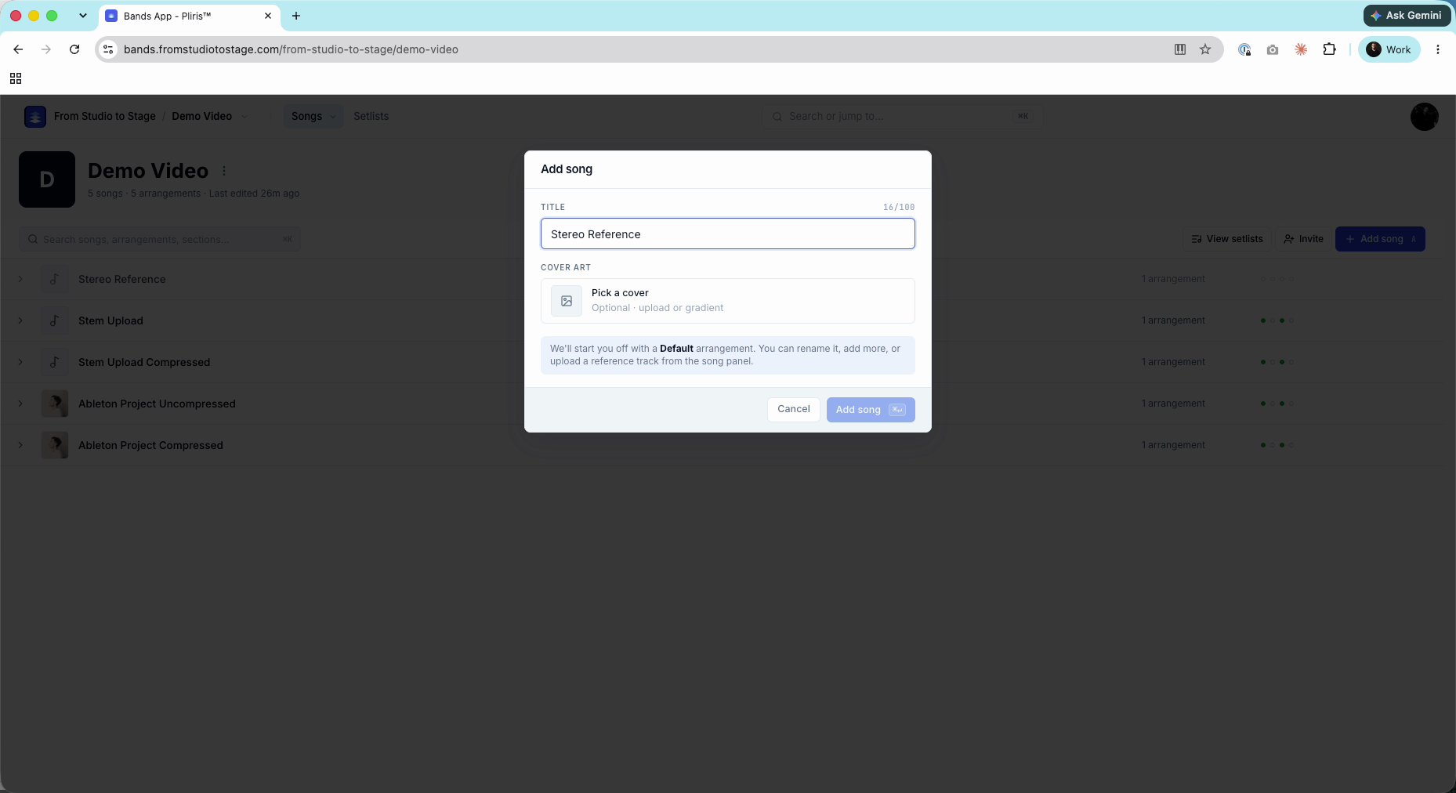Open the Demo Video more options menu

tap(224, 171)
